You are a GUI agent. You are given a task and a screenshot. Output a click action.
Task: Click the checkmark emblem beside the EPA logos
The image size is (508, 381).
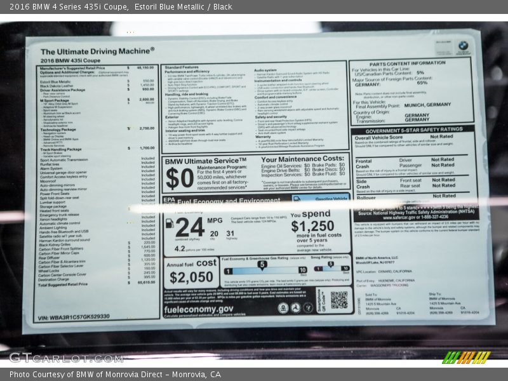tap(309, 308)
